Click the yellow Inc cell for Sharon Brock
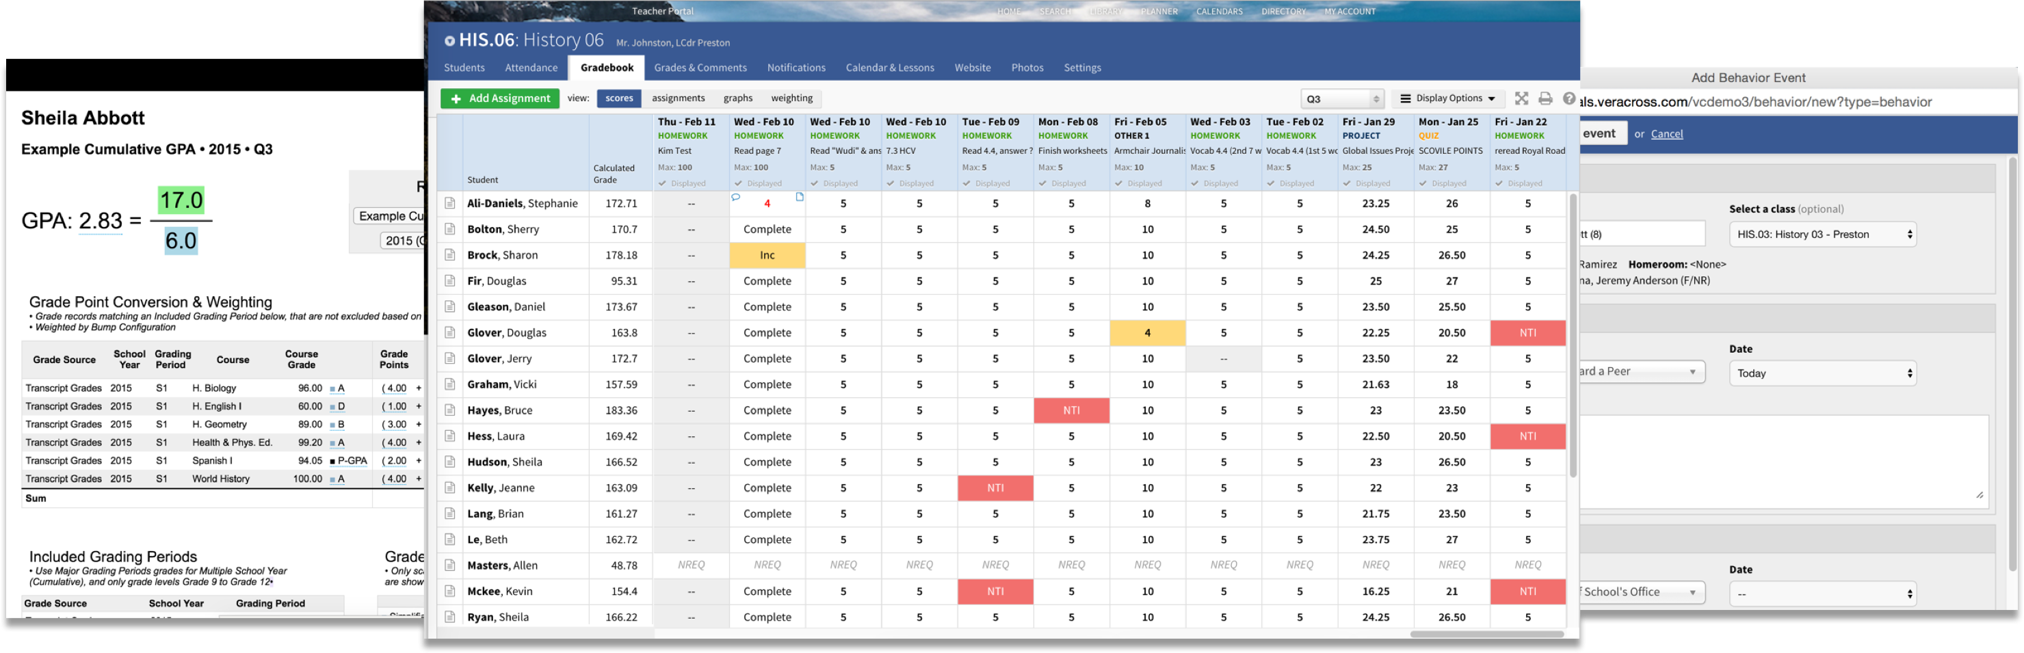 (767, 255)
